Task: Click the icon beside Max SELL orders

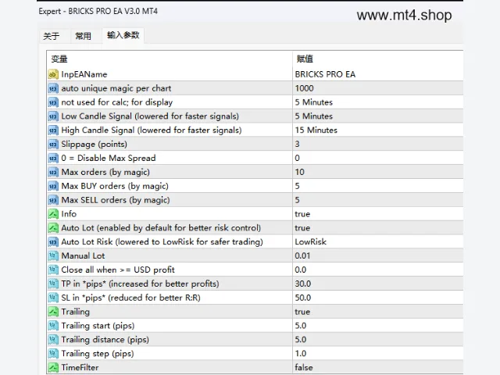Action: [53, 200]
